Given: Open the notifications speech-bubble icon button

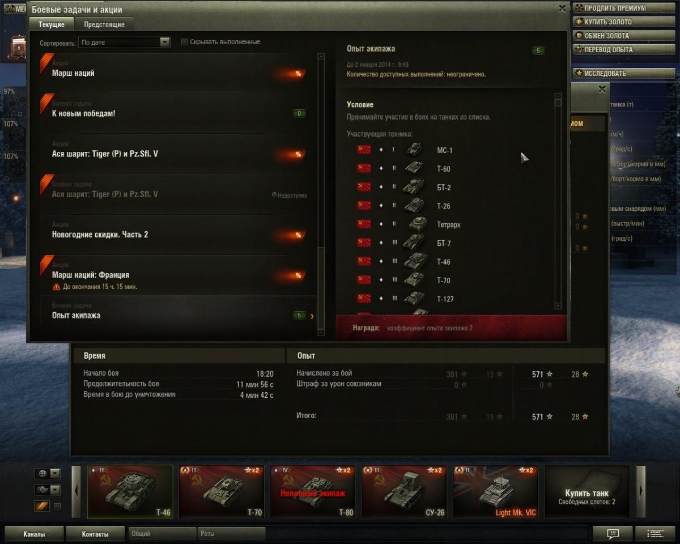Looking at the screenshot, I should click(x=612, y=534).
